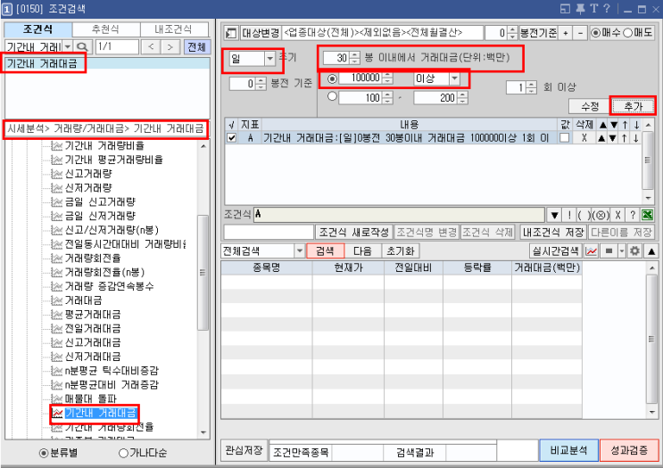Click the green Excel export icon
663x468 pixels.
click(x=647, y=215)
